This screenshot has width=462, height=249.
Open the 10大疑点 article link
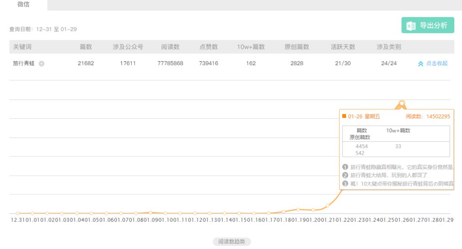coord(401,184)
